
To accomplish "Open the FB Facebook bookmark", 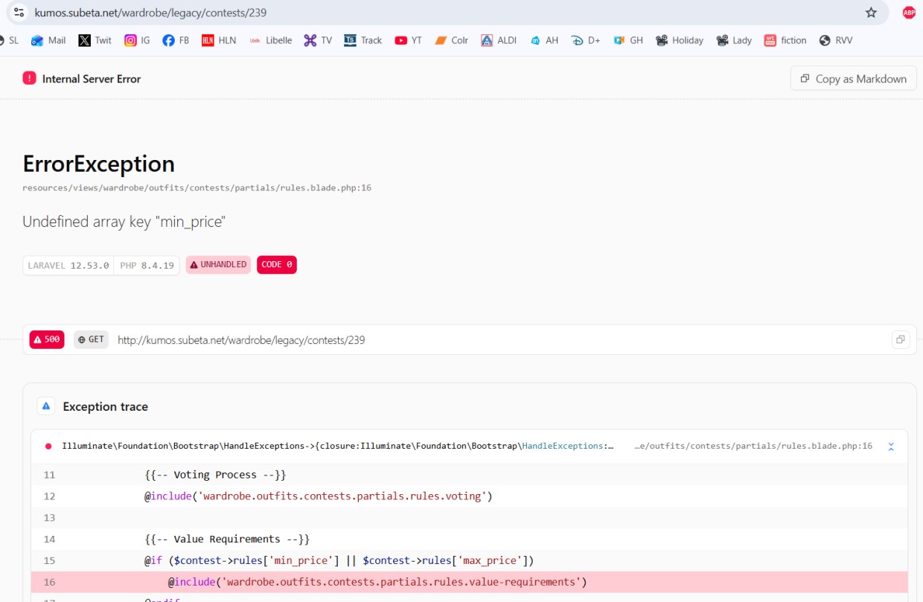I will (176, 40).
